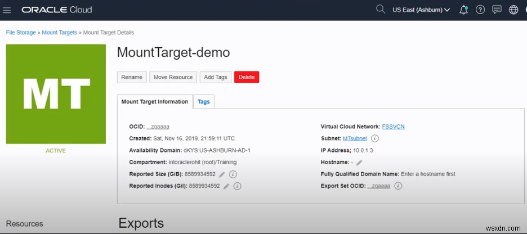
Task: Show info for Reported Size field
Action: click(233, 174)
